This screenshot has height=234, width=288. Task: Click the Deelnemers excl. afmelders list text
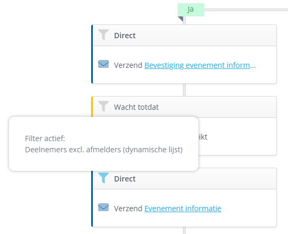(104, 150)
